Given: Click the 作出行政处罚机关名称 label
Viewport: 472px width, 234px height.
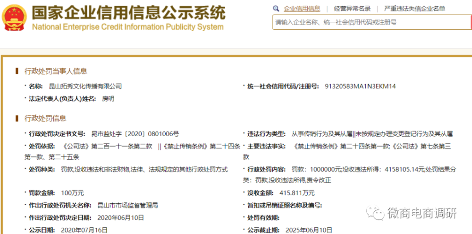Looking at the screenshot, I should tap(60, 206).
